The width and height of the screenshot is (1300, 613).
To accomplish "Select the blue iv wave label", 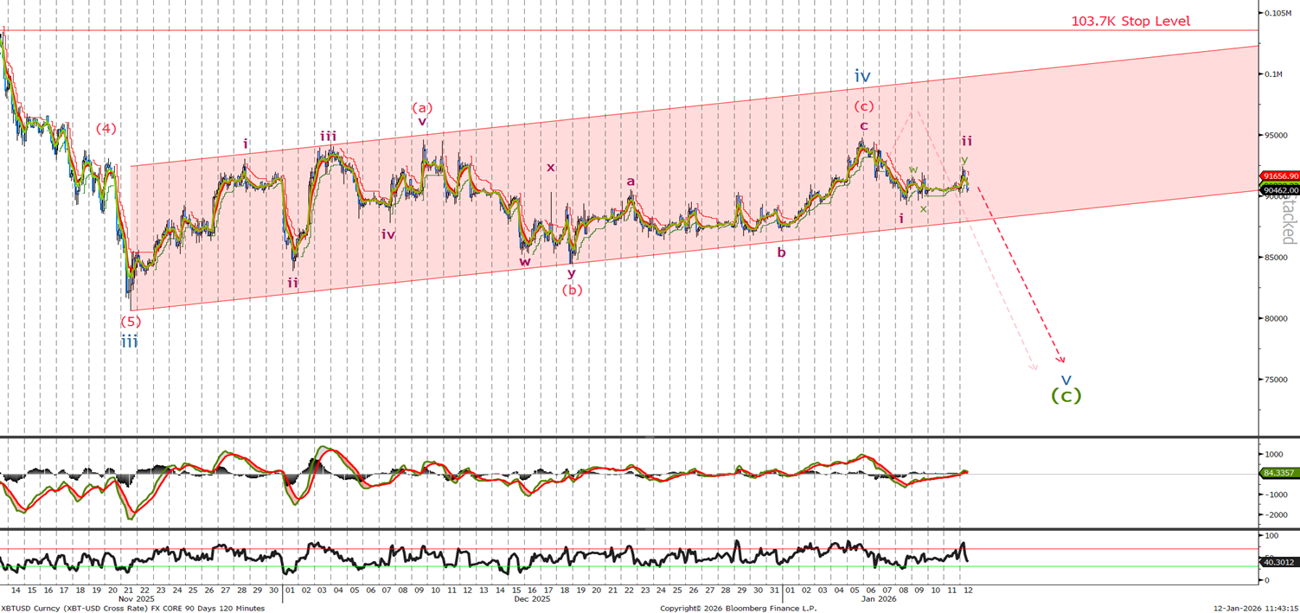I will point(862,77).
